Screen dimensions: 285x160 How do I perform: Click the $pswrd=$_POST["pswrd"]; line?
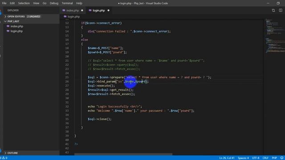pyautogui.click(x=107, y=52)
